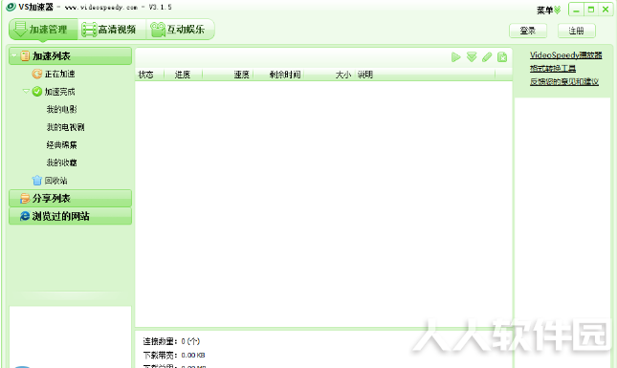
Task: Select 加速完成 in the tree
Action: tap(60, 92)
